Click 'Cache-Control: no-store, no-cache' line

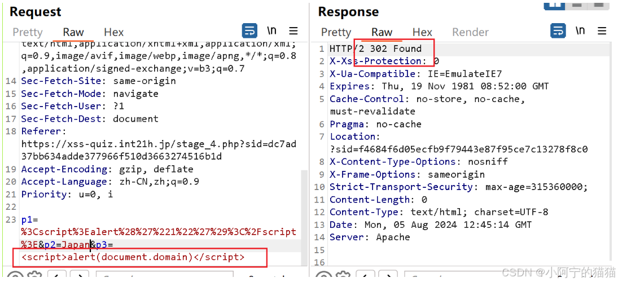pyautogui.click(x=428, y=99)
